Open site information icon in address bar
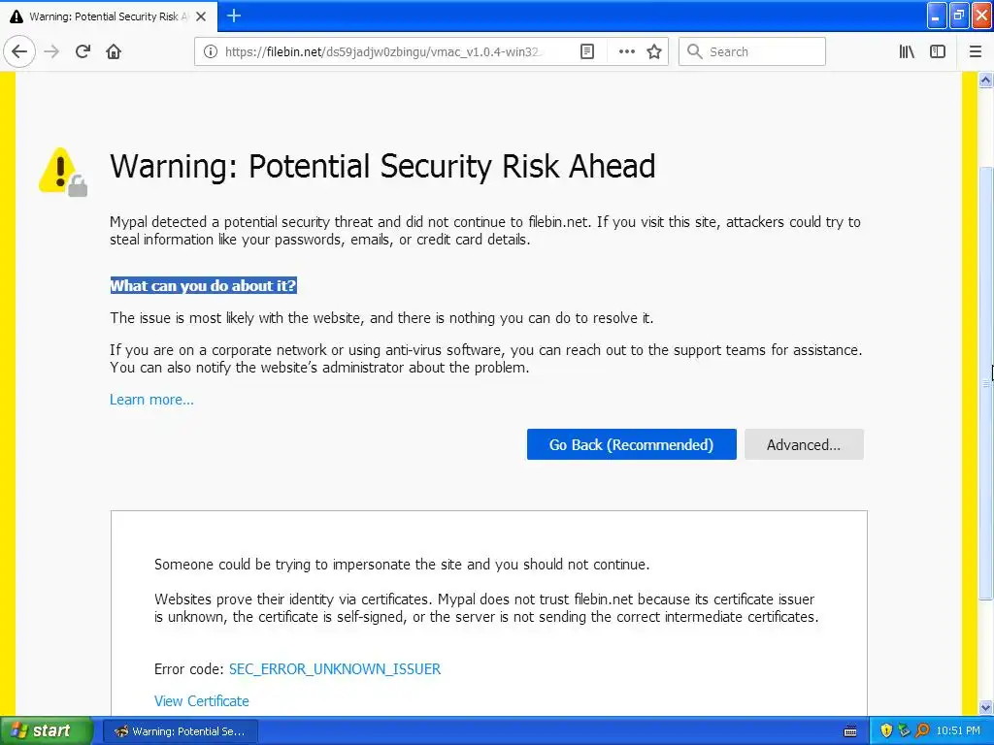 211,51
